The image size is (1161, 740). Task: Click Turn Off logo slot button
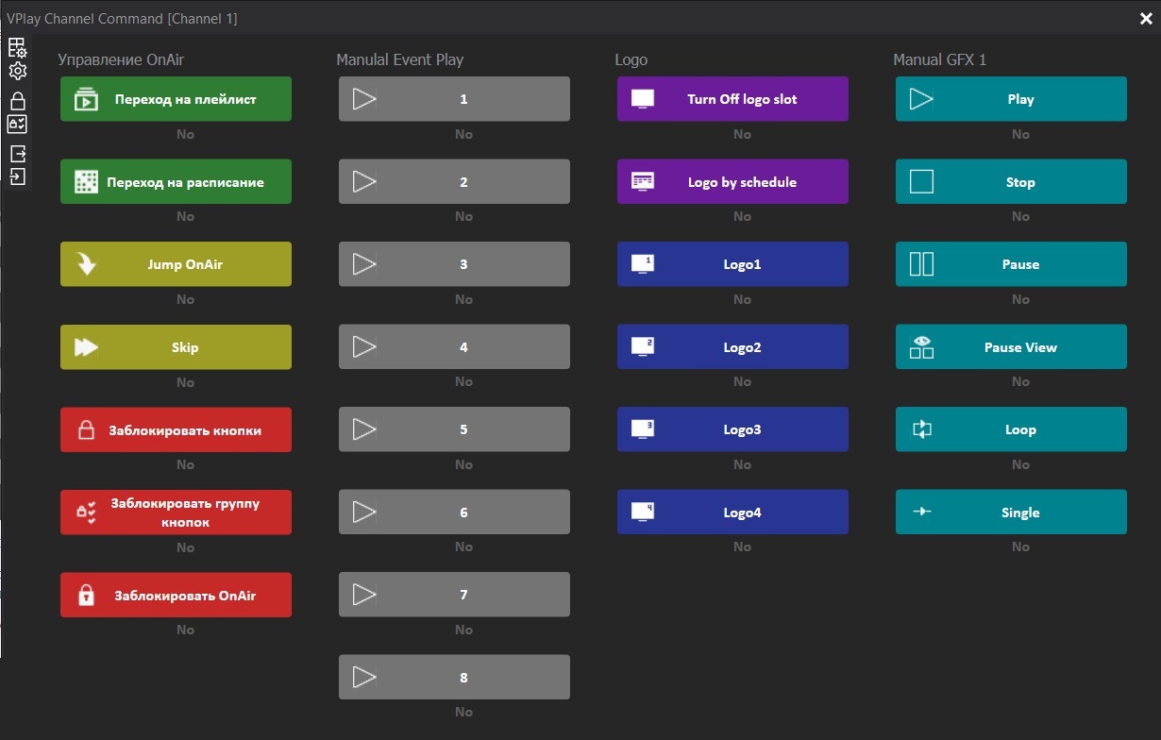pos(732,99)
